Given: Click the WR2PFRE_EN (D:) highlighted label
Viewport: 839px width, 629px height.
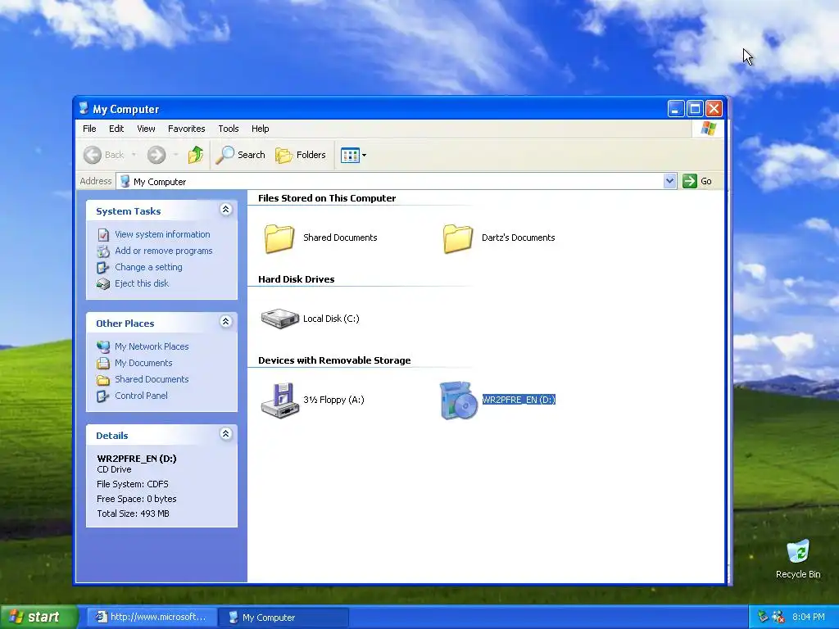Looking at the screenshot, I should tap(519, 400).
